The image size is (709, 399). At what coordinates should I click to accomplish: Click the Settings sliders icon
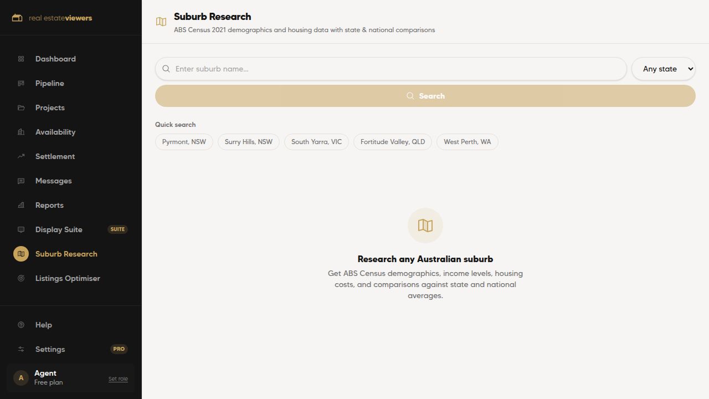coord(21,349)
